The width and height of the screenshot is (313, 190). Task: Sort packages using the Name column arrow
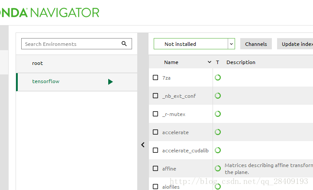click(210, 62)
